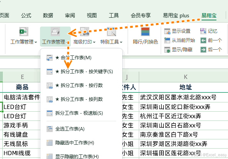The height and width of the screenshot is (159, 228).
Task: Click the 后一个 right arrow icon
Action: point(203,50)
